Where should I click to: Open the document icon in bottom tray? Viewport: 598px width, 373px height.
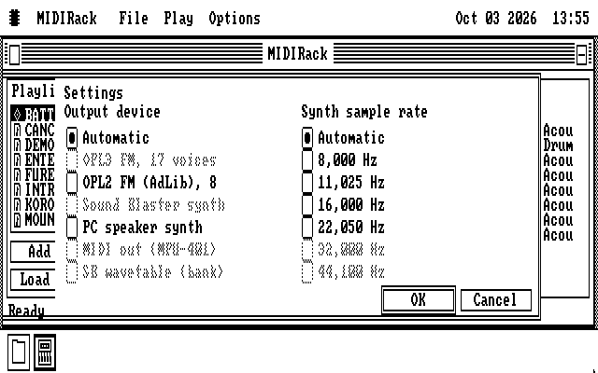click(x=19, y=352)
